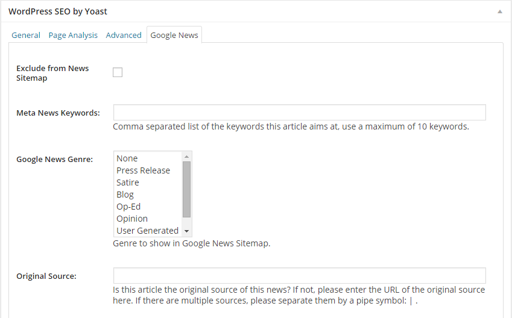Image resolution: width=512 pixels, height=318 pixels.
Task: Select Blog in Google News Genre
Action: point(125,195)
